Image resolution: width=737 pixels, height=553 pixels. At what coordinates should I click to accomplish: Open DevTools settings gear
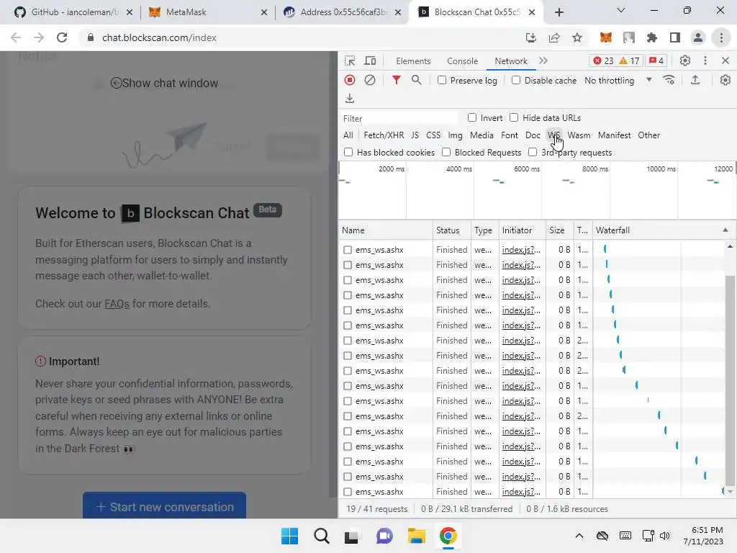[x=685, y=60]
